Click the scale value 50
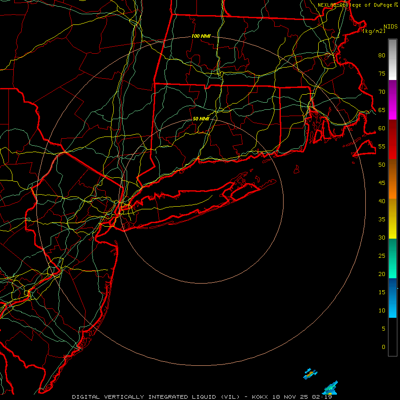This screenshot has width=400, height=400. click(x=382, y=165)
